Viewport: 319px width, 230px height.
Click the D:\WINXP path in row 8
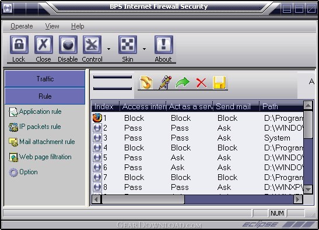tap(283, 187)
